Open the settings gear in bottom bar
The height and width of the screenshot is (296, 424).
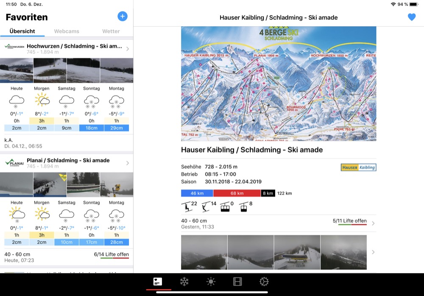(264, 282)
